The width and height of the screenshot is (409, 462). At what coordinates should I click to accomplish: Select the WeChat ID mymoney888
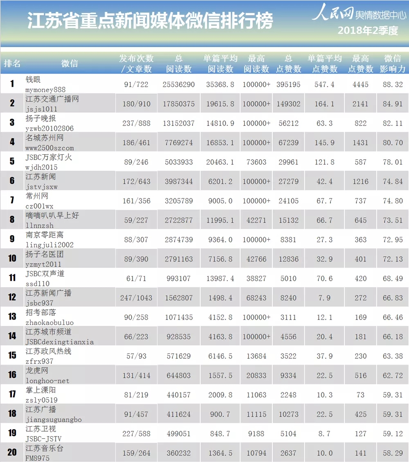tap(45, 90)
